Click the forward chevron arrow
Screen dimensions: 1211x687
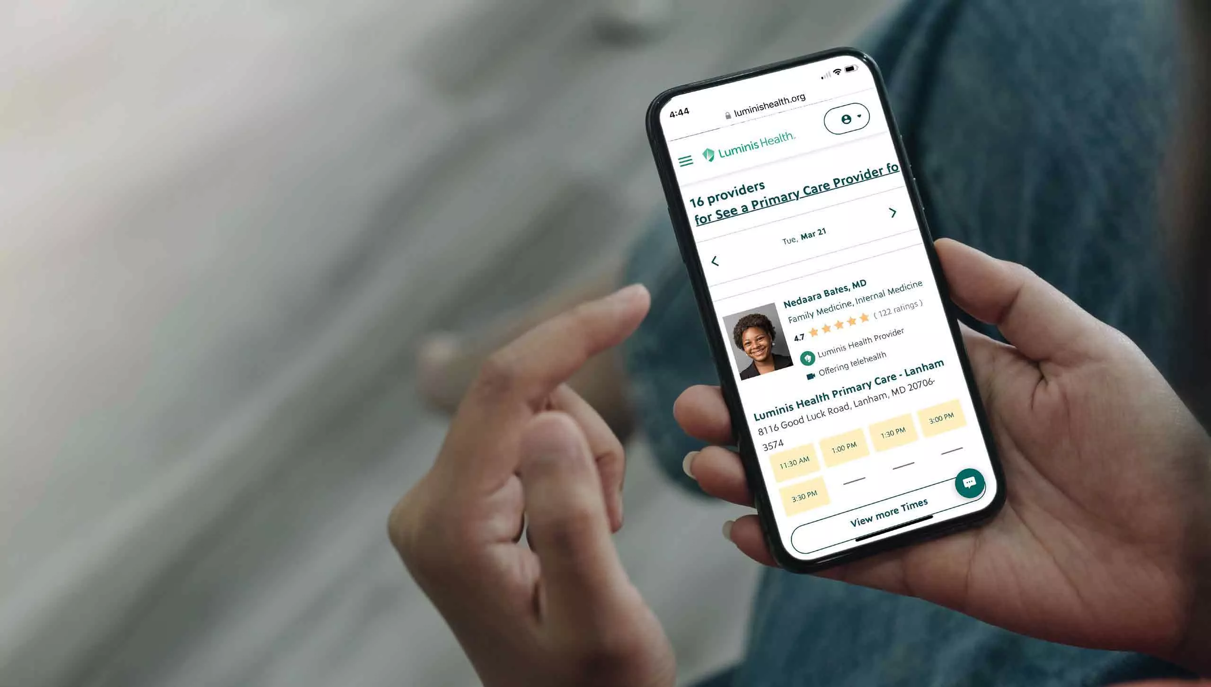[894, 213]
